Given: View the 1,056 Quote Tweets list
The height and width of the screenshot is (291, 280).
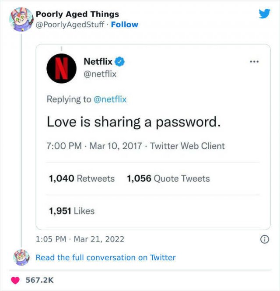Looking at the screenshot, I should tap(168, 179).
